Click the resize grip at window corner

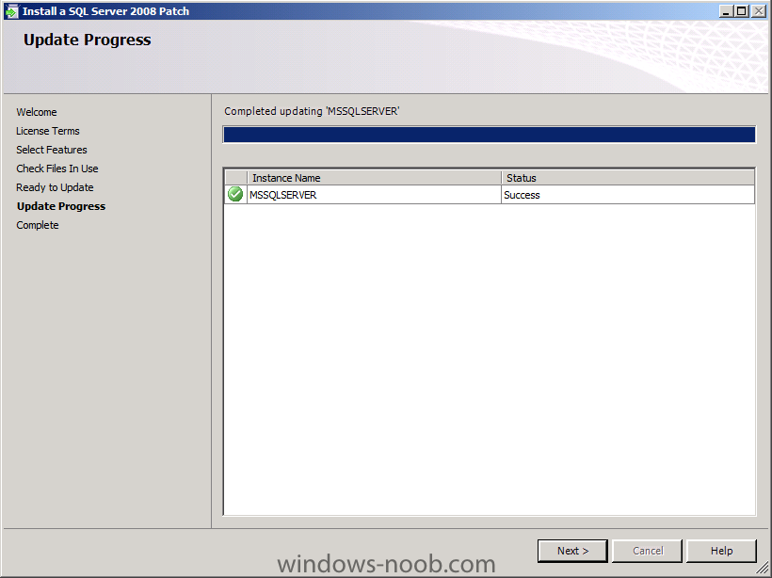(x=763, y=569)
